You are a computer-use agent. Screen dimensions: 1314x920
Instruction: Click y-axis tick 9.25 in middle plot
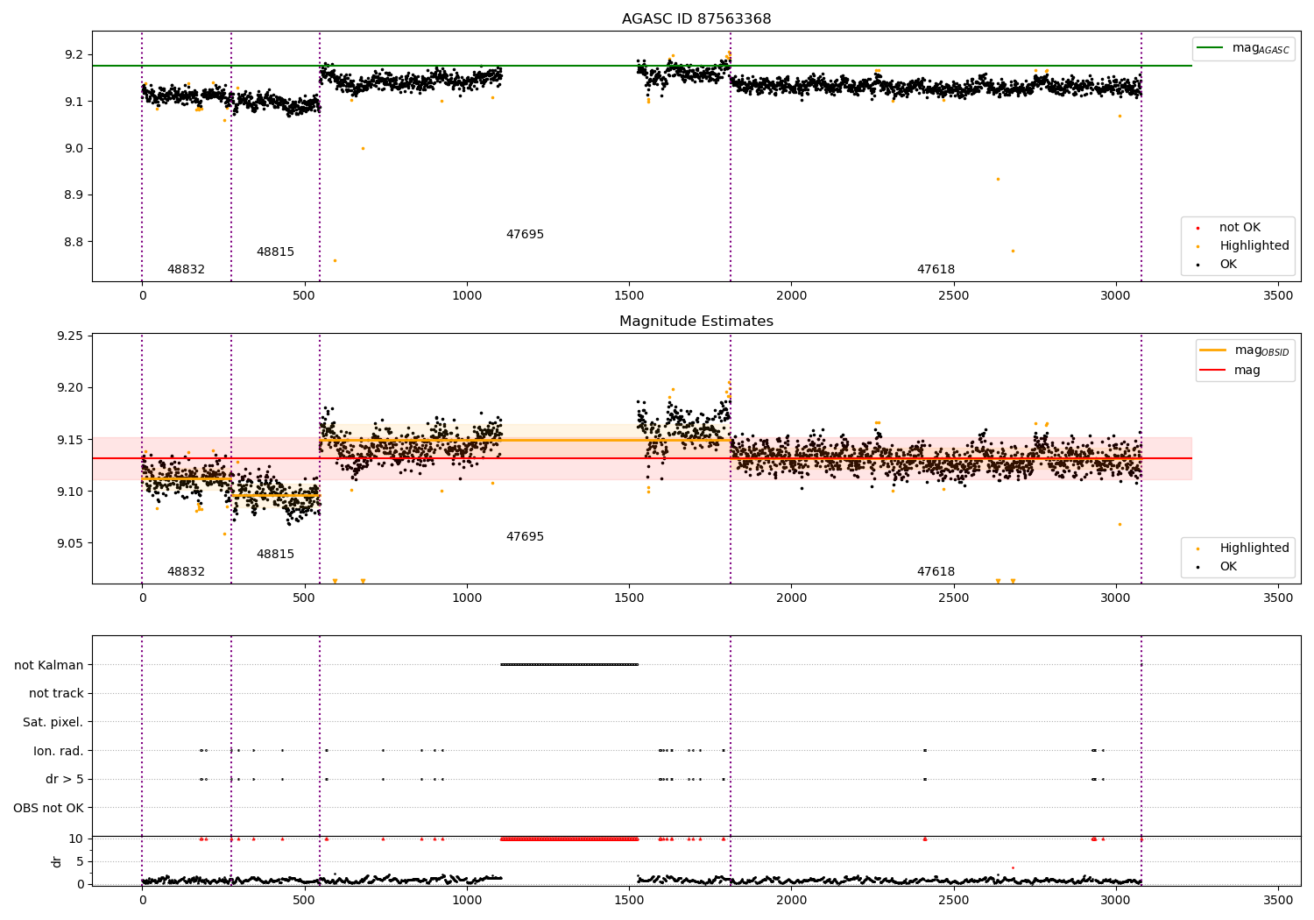(69, 336)
